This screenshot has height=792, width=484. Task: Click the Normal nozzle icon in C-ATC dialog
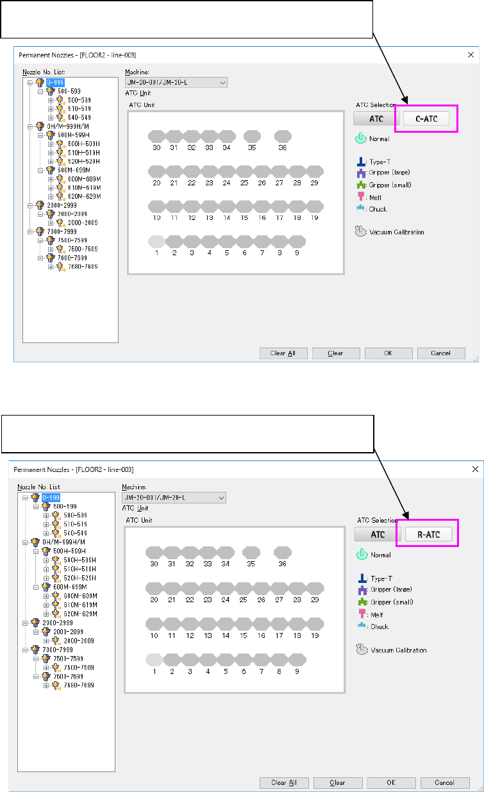click(x=360, y=138)
